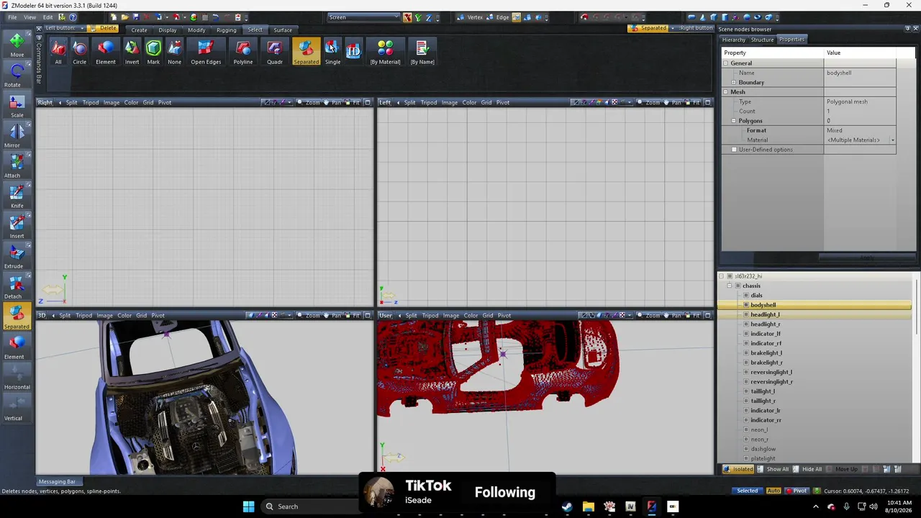Click the Single selection tool
The height and width of the screenshot is (518, 921).
[332, 52]
